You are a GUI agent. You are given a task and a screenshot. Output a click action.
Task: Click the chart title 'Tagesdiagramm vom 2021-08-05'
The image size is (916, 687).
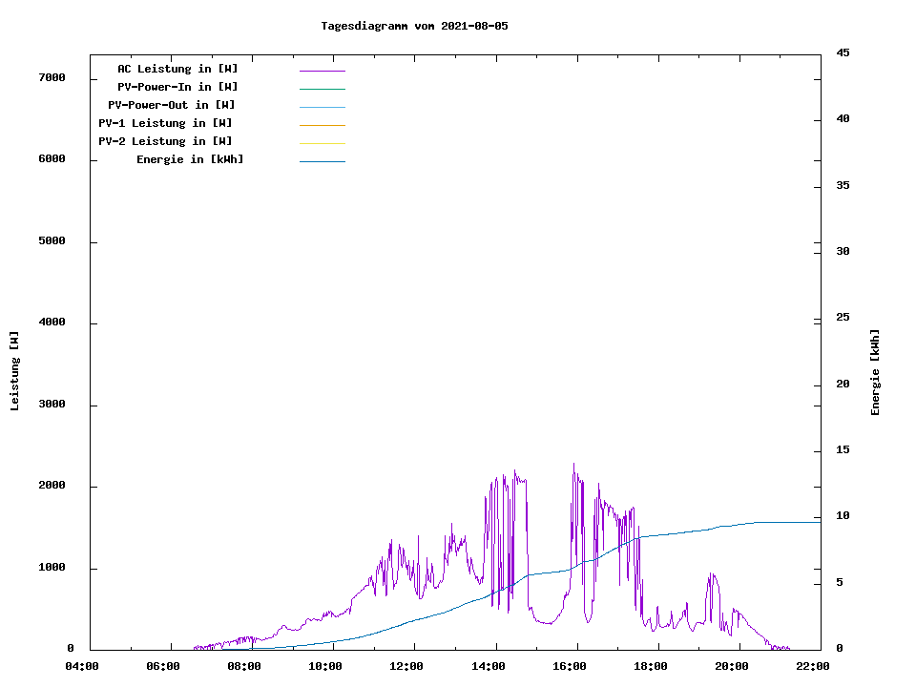414,26
